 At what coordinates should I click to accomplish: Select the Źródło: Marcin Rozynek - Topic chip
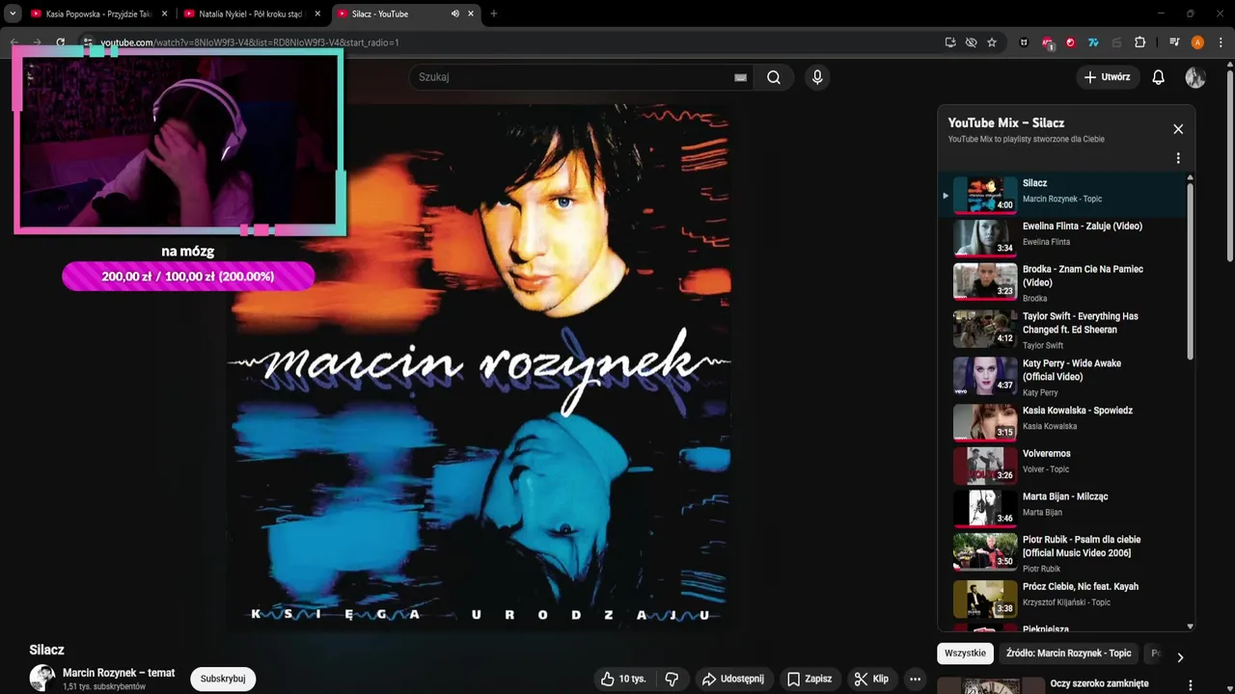1068,653
